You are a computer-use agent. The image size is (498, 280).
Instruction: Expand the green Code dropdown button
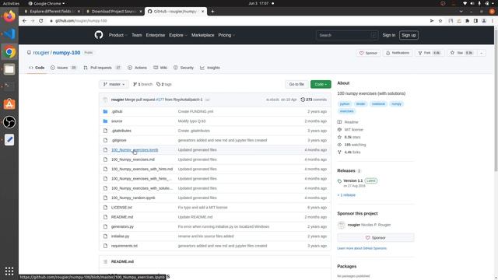pos(321,85)
